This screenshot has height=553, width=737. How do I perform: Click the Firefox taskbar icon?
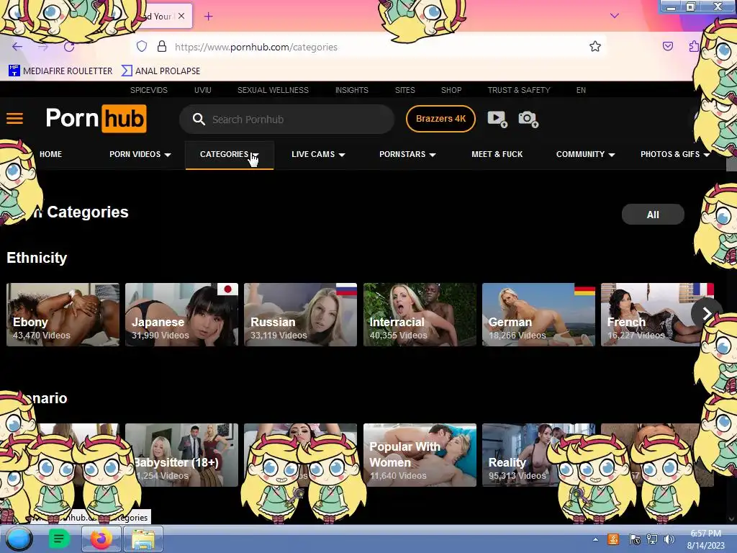(x=101, y=539)
